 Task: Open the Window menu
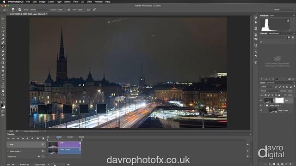(x=99, y=2)
